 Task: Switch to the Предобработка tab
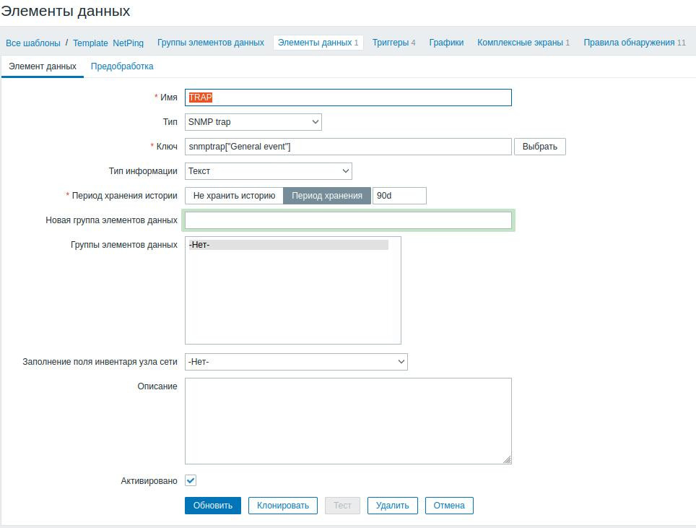(x=122, y=66)
